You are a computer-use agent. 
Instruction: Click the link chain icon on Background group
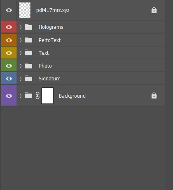pos(37,96)
